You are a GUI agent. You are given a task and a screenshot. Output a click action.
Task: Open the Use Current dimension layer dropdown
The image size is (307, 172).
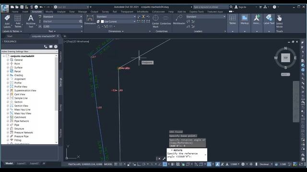tap(118, 21)
